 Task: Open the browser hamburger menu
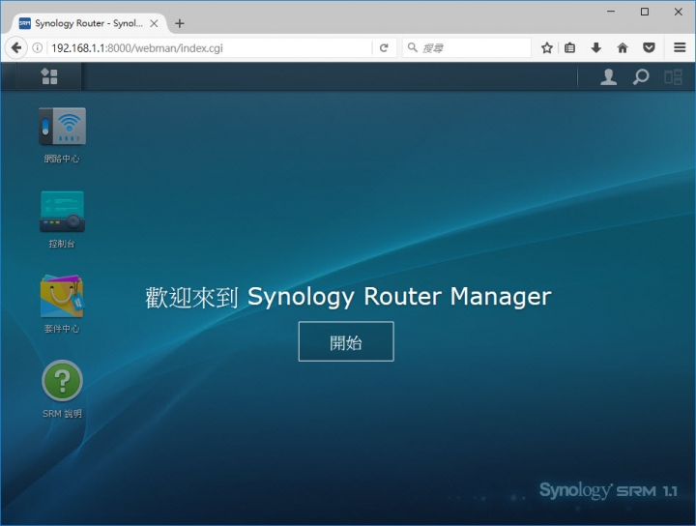coord(680,47)
